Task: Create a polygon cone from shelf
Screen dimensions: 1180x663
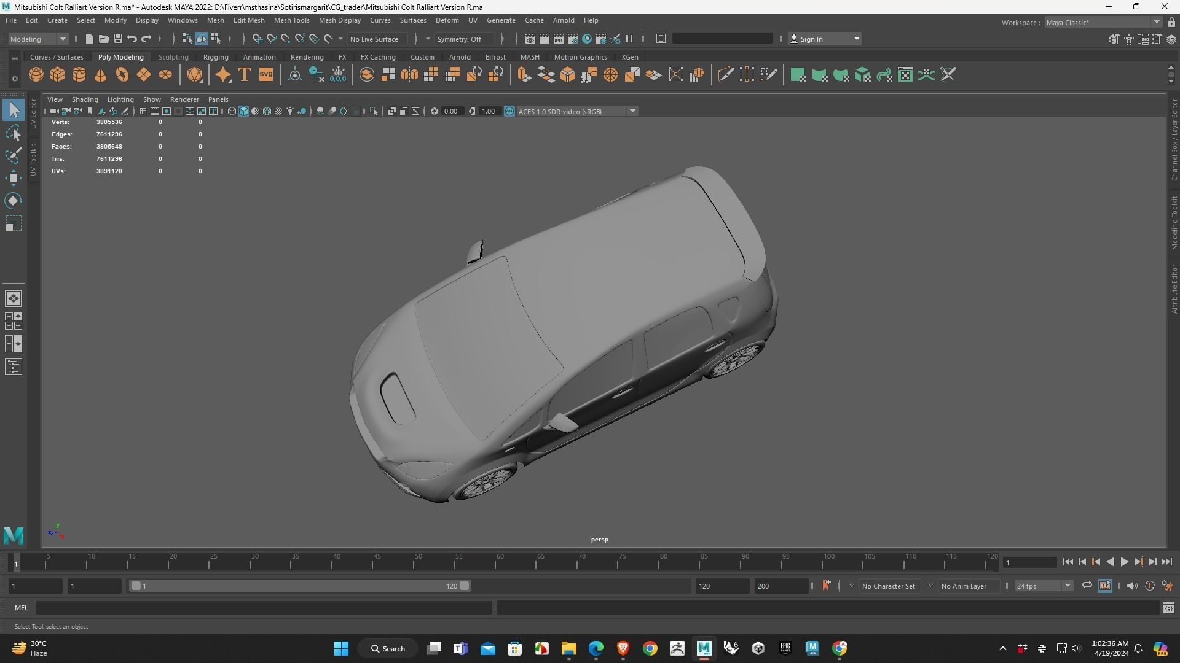Action: coord(101,75)
